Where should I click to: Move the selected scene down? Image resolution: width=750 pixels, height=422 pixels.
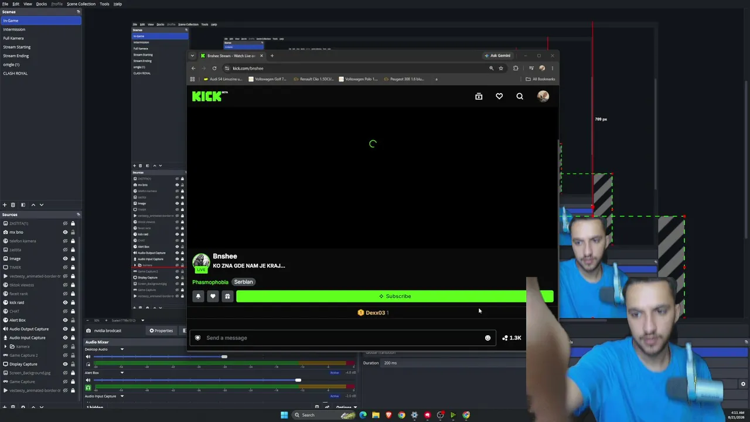pos(42,205)
